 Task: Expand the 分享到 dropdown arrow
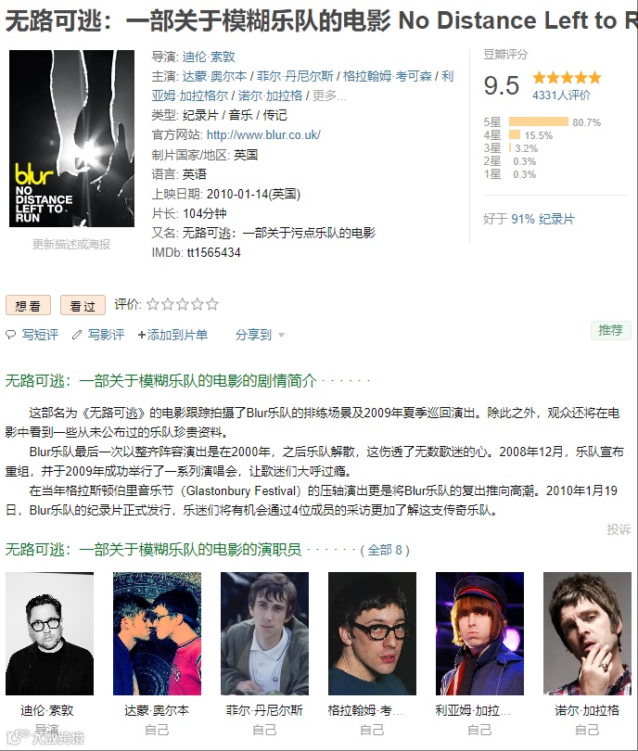coord(281,336)
